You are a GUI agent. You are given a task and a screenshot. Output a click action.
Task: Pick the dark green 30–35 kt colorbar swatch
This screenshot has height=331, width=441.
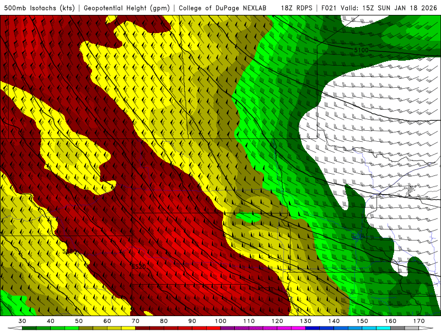(29, 328)
